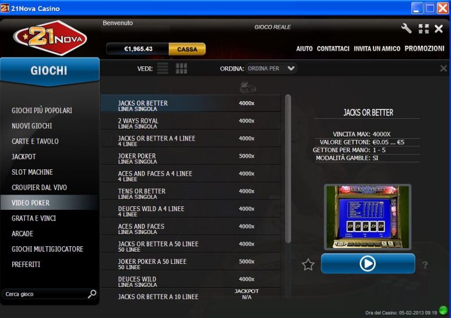Screen dimensions: 451x318
Task: Start Jacks or Better with the play button
Action: (368, 263)
